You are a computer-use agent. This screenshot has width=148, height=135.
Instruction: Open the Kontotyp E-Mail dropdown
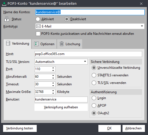click(90, 26)
